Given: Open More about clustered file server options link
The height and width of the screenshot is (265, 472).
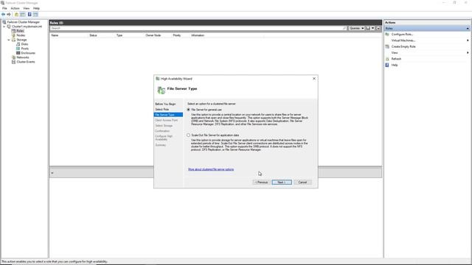Looking at the screenshot, I should (x=211, y=169).
